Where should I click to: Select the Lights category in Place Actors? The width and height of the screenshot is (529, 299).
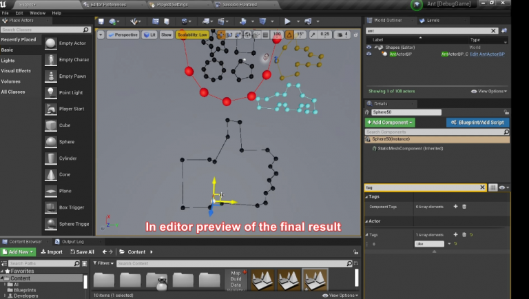8,61
